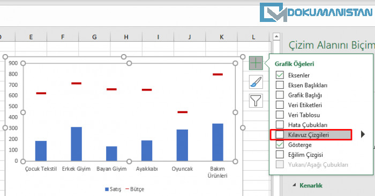
Task: Enable the Eğilim Çizgisi checkbox
Action: click(280, 154)
